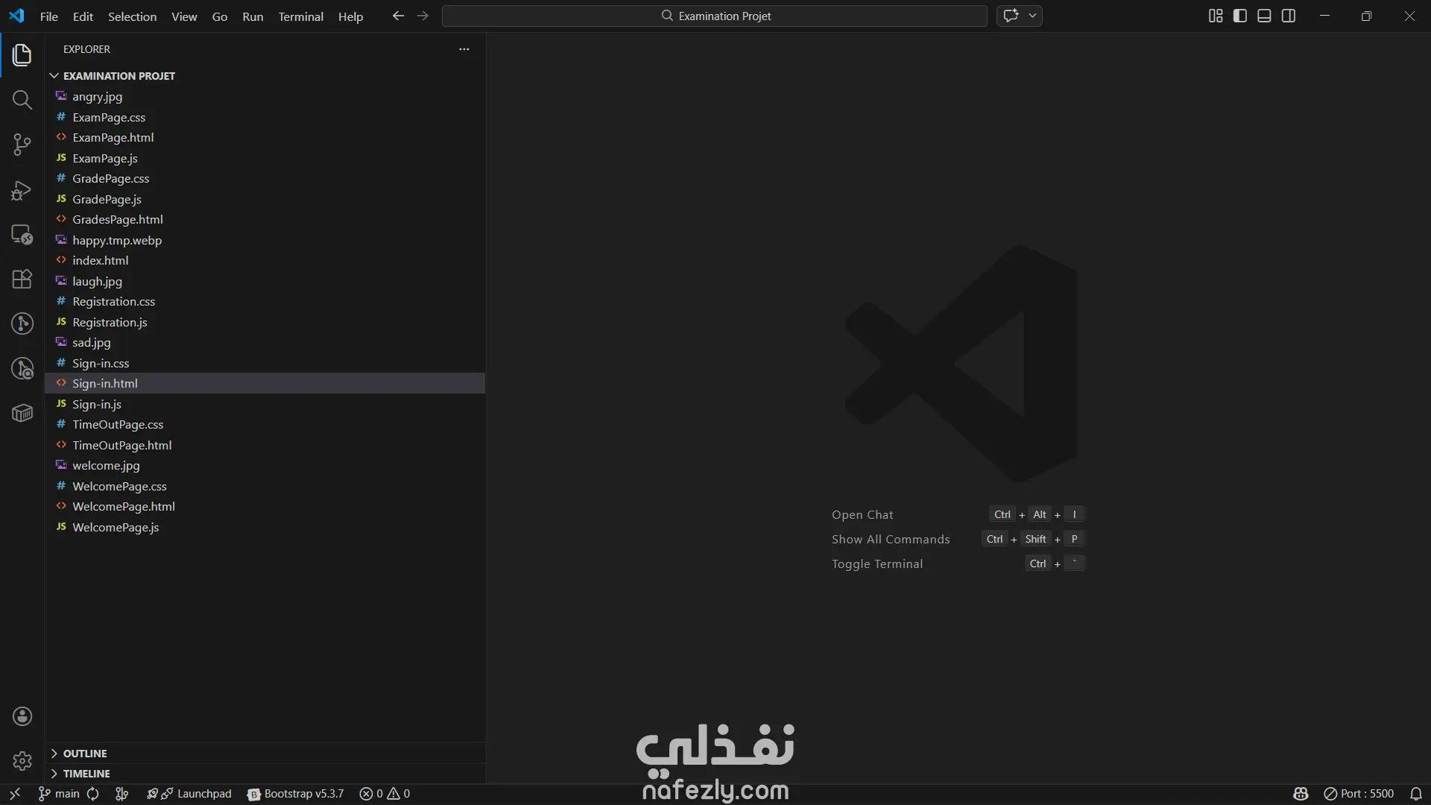Image resolution: width=1431 pixels, height=805 pixels.
Task: Open the Manage gear icon
Action: (x=22, y=761)
